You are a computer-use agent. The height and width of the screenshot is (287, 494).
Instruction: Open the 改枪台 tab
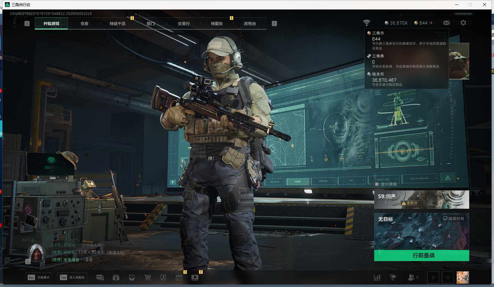coord(250,24)
